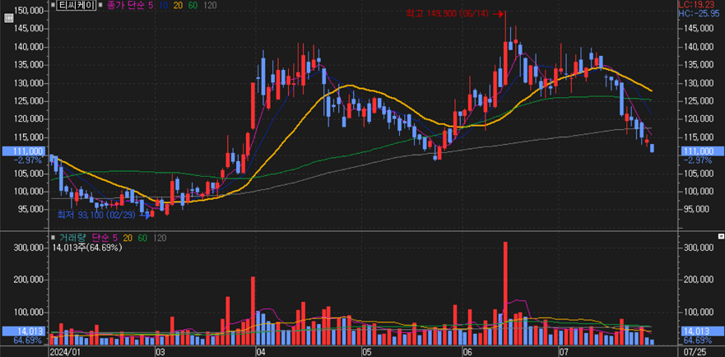Image resolution: width=725 pixels, height=357 pixels.
Task: Click the 종가 단순 5 moving average label
Action: tap(129, 5)
